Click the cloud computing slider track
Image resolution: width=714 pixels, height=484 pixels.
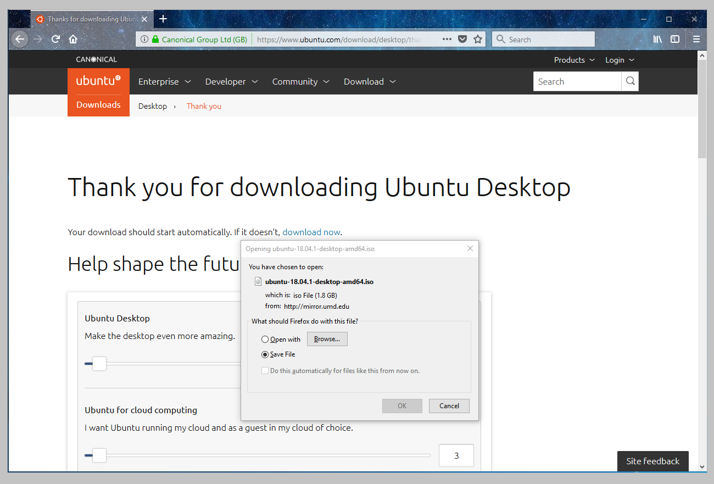258,455
